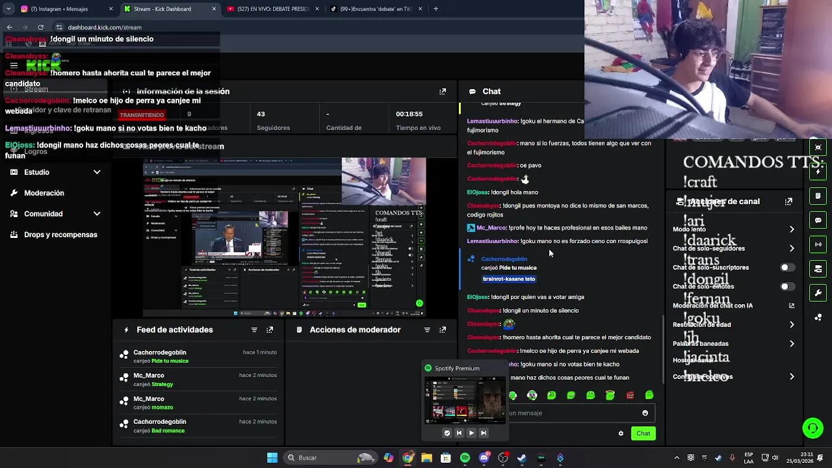Open the emoji picker in chat message box
832x468 pixels.
pos(645,413)
